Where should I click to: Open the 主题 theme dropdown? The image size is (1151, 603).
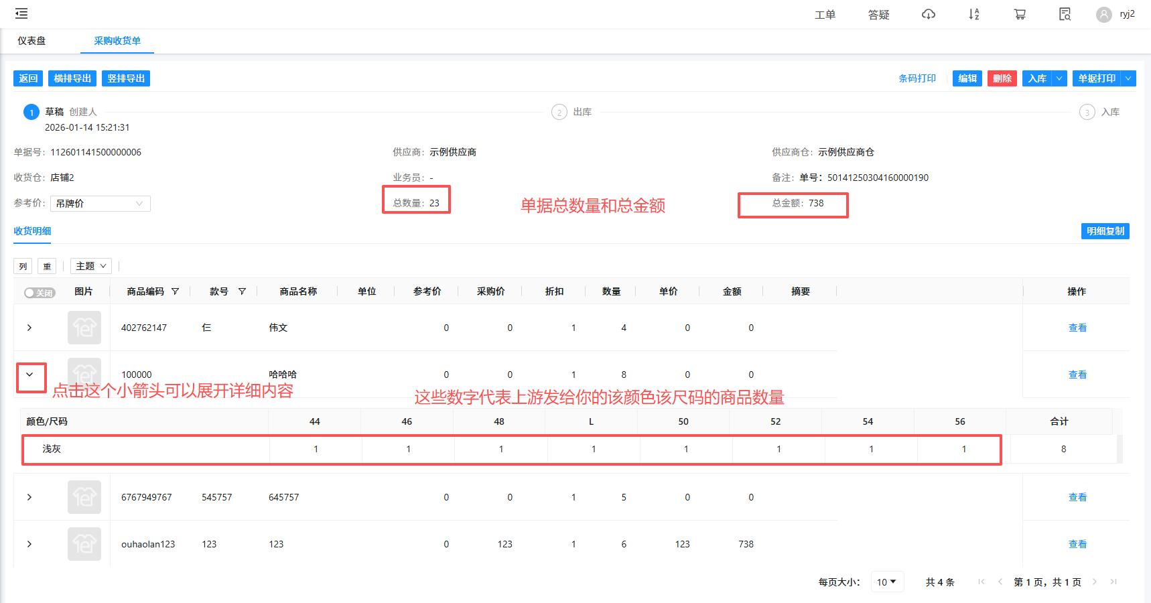click(x=91, y=266)
